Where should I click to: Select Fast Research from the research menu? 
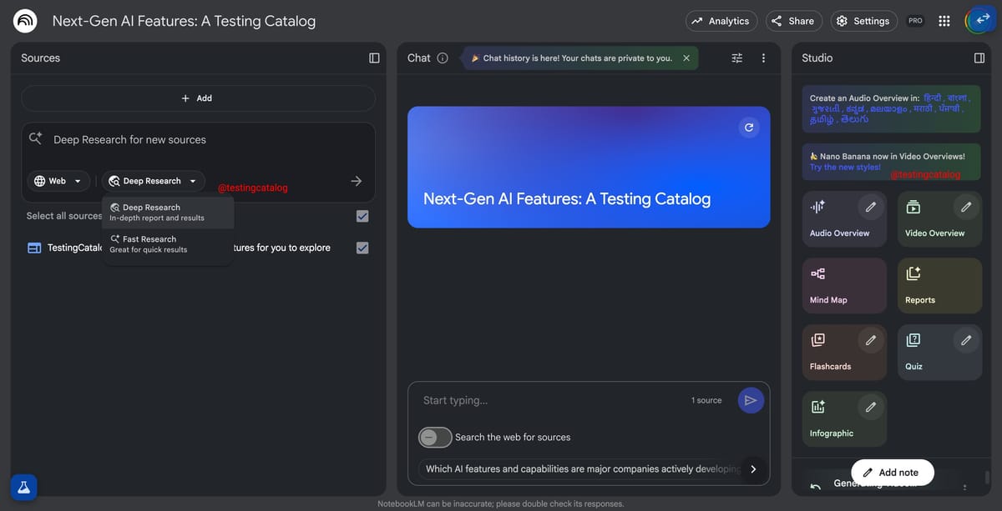[x=154, y=243]
